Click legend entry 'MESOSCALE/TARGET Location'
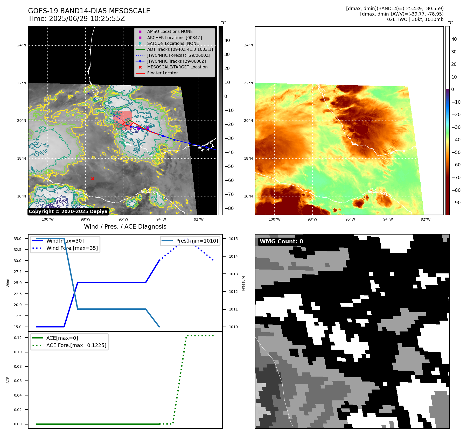Screen dimensions: 467x438 point(177,67)
